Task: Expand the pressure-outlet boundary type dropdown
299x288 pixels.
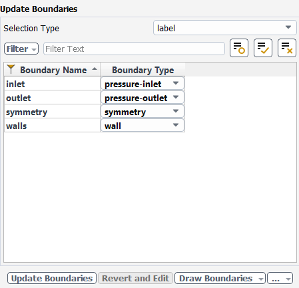Action: pos(143,98)
